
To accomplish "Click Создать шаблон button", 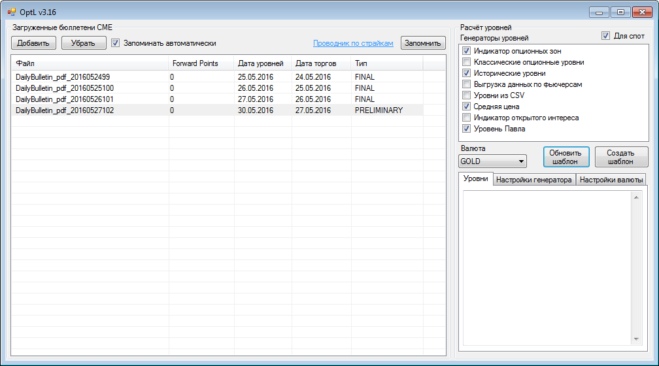I will [621, 158].
